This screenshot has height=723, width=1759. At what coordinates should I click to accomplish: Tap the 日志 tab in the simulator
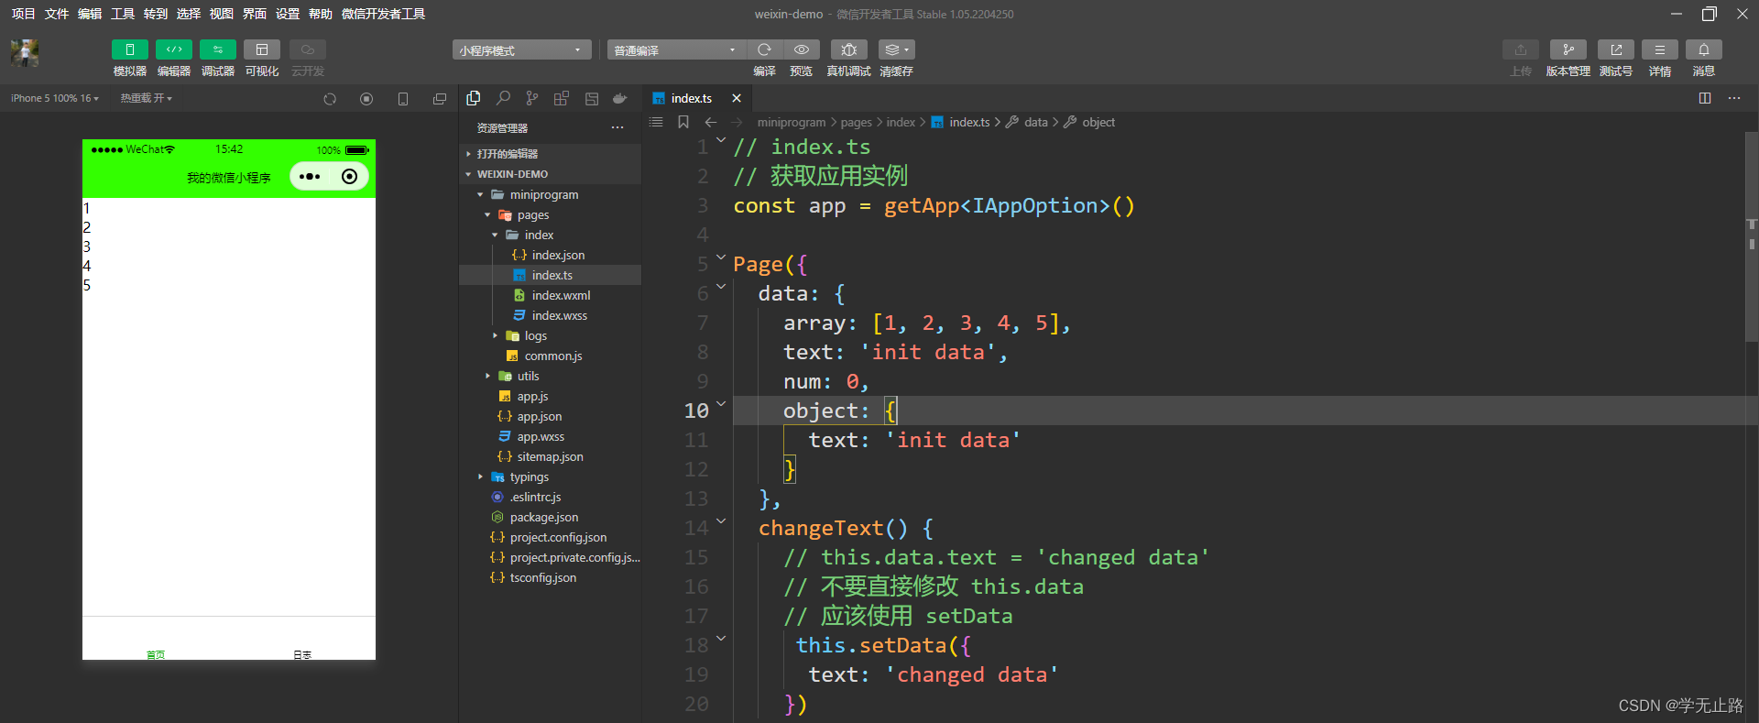(x=302, y=654)
